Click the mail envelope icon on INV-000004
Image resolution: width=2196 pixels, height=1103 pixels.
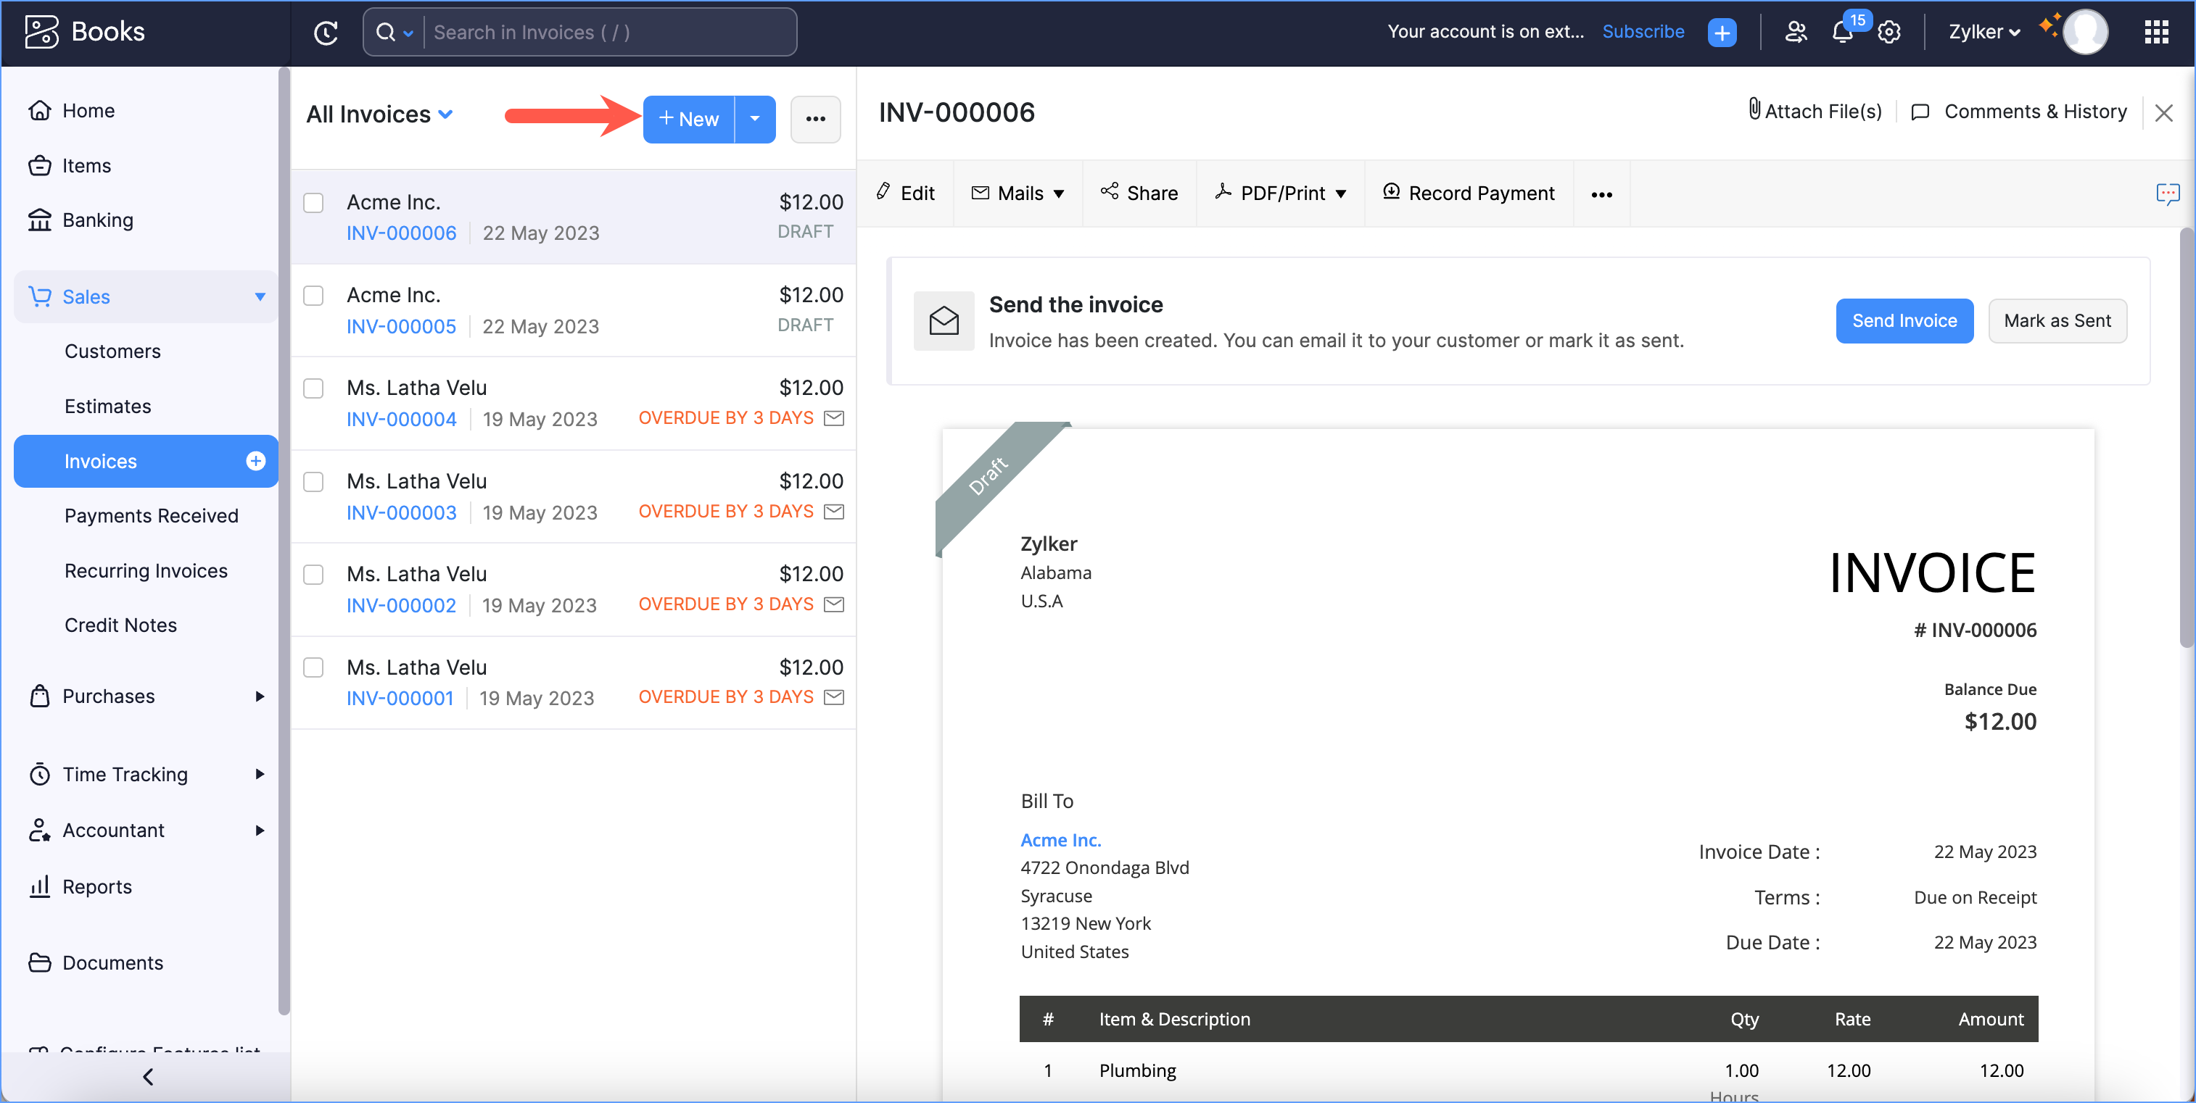(834, 418)
